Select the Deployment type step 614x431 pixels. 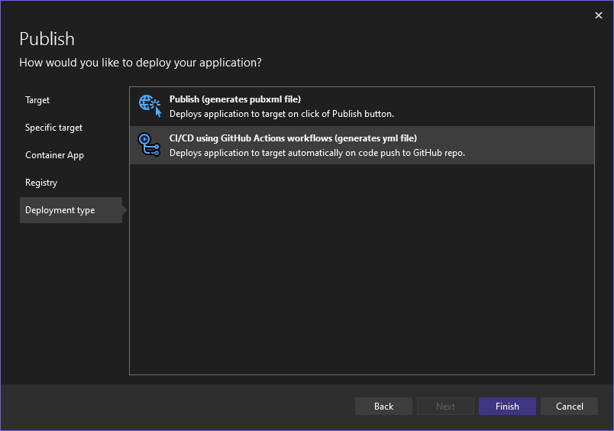(x=60, y=210)
